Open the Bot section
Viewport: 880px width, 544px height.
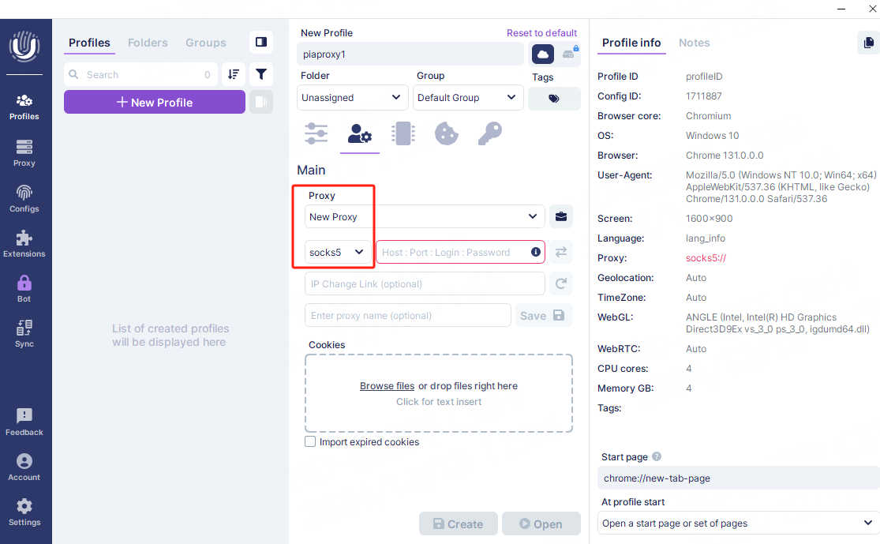pyautogui.click(x=24, y=288)
